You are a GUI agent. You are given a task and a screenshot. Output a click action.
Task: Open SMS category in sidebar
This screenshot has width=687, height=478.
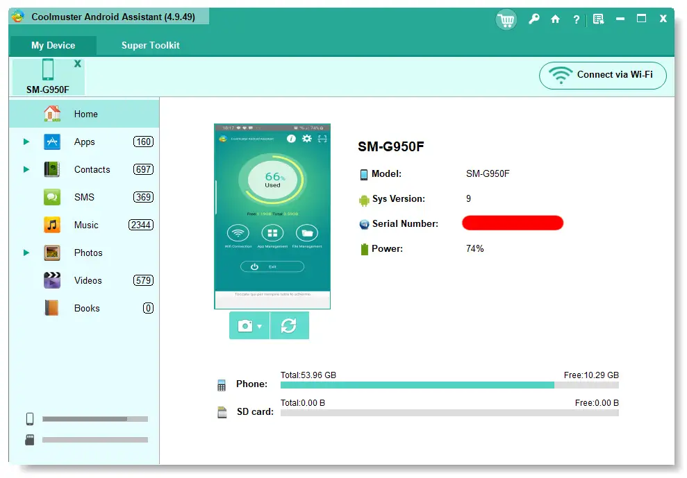coord(84,197)
